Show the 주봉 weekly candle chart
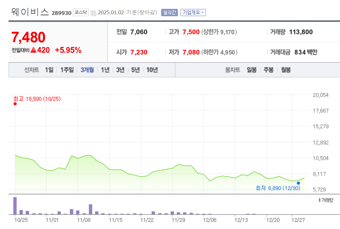 click(x=268, y=70)
